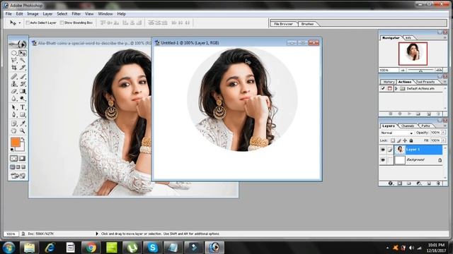The width and height of the screenshot is (453, 254).
Task: Open the status bar info arrow menu
Action: (97, 234)
